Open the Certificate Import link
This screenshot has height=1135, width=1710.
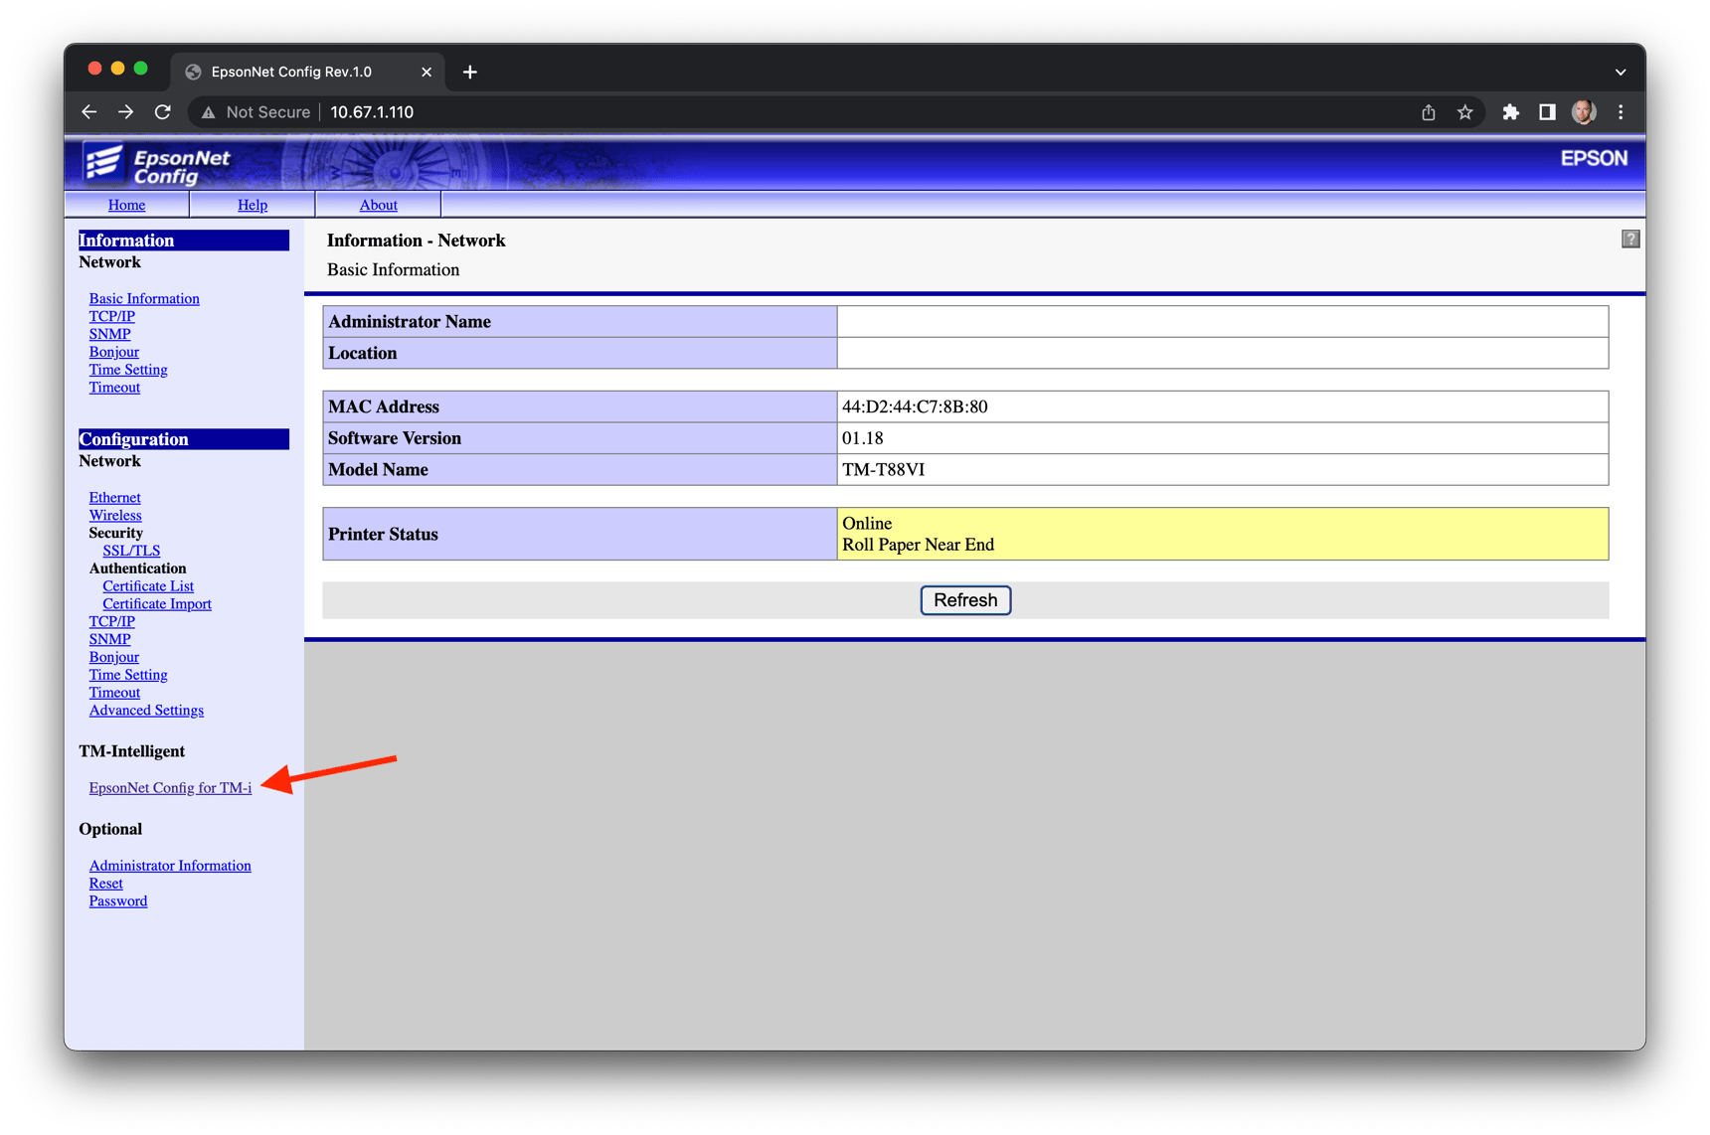[x=157, y=603]
